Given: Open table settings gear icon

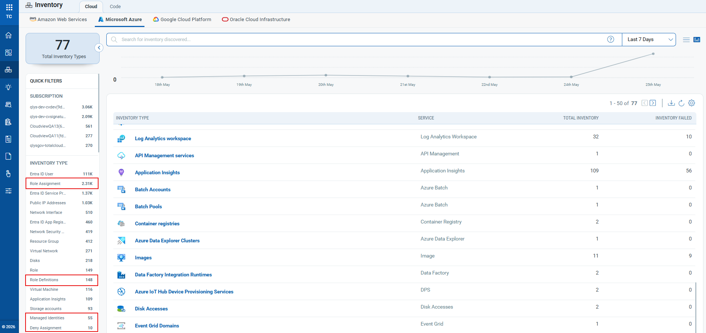Looking at the screenshot, I should 692,103.
